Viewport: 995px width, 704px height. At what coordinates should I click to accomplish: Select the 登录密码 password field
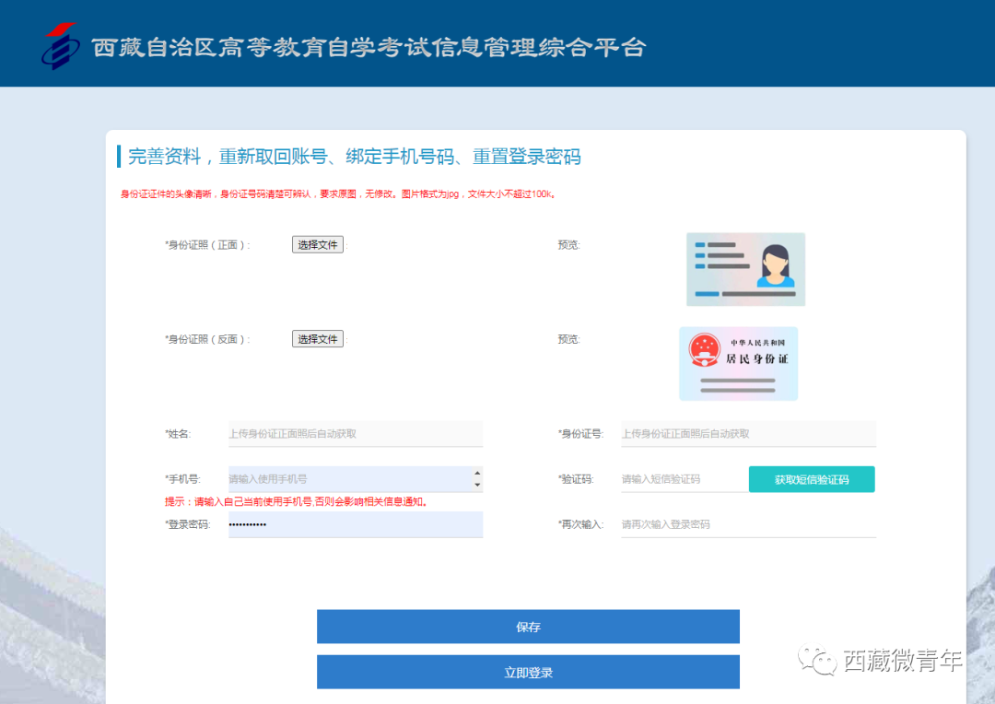point(355,524)
